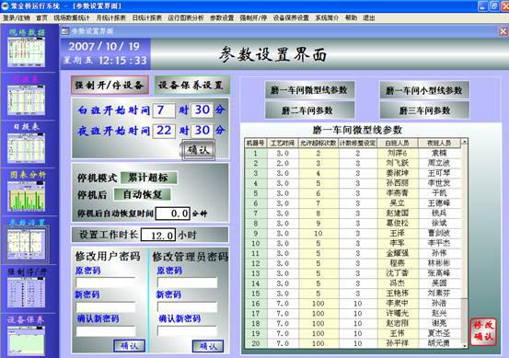
Task: Open the 日报表 sidebar icon
Action: pyautogui.click(x=27, y=147)
